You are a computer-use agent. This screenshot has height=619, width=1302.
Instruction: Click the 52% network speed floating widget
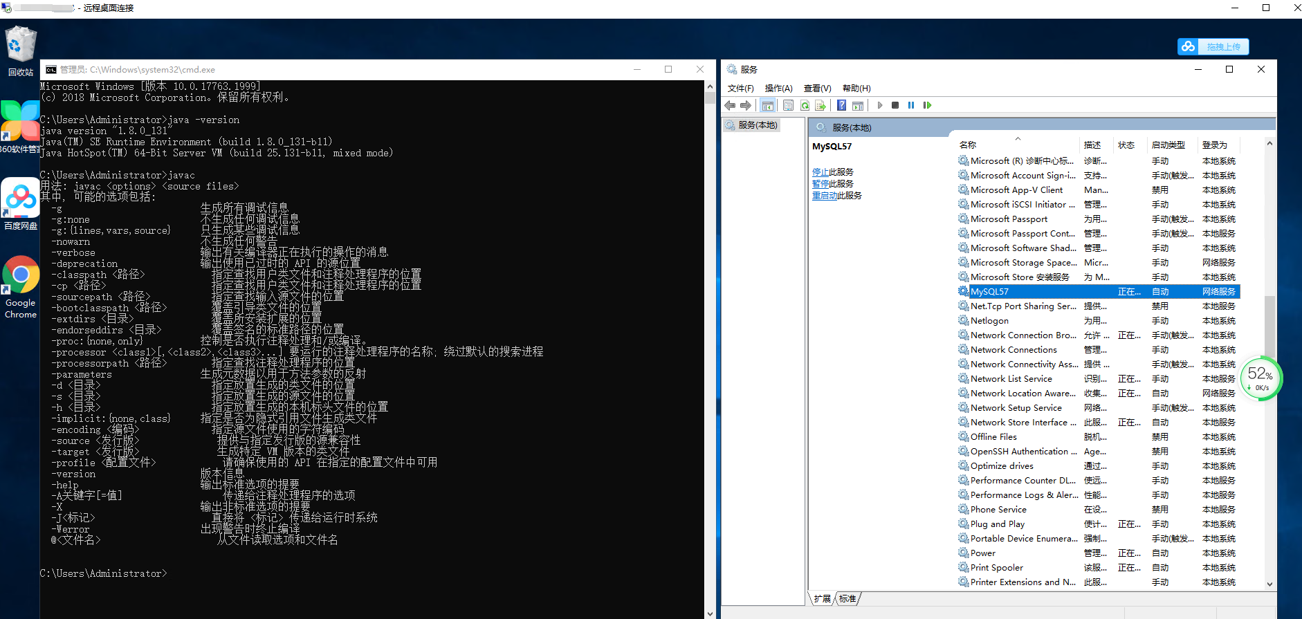click(x=1260, y=378)
